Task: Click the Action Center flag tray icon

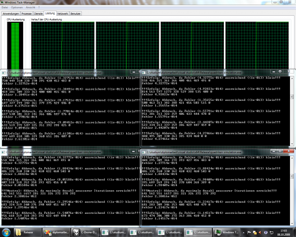Action: pyautogui.click(x=249, y=233)
